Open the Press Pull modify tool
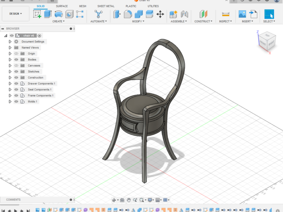Viewport: 283px width, 212px height. (116, 13)
